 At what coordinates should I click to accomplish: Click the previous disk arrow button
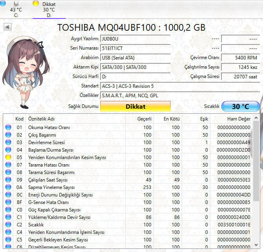(7, 27)
